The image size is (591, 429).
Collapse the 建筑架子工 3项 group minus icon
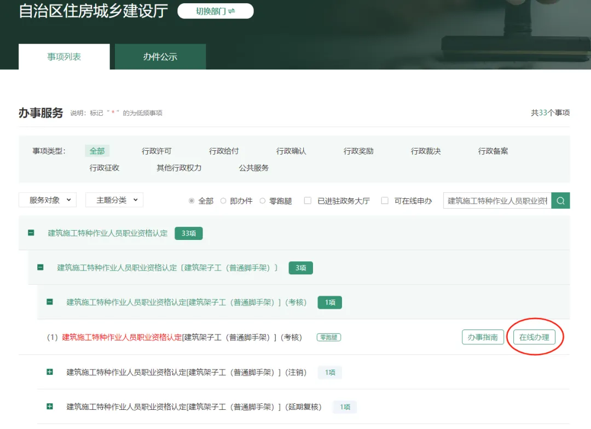tap(40, 268)
